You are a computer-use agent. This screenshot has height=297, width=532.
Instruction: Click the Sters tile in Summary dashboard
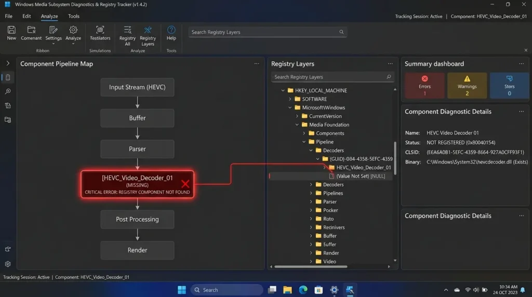click(509, 86)
